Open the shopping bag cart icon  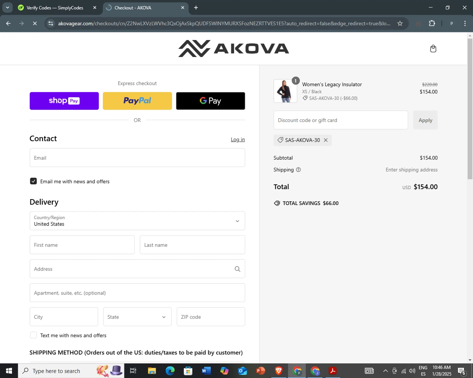click(433, 49)
